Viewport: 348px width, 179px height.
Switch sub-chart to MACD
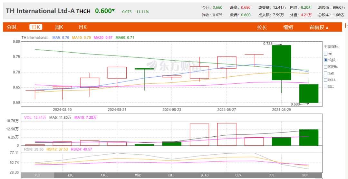coord(104,175)
